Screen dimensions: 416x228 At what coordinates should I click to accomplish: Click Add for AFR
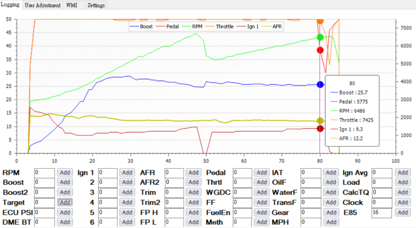click(194, 173)
